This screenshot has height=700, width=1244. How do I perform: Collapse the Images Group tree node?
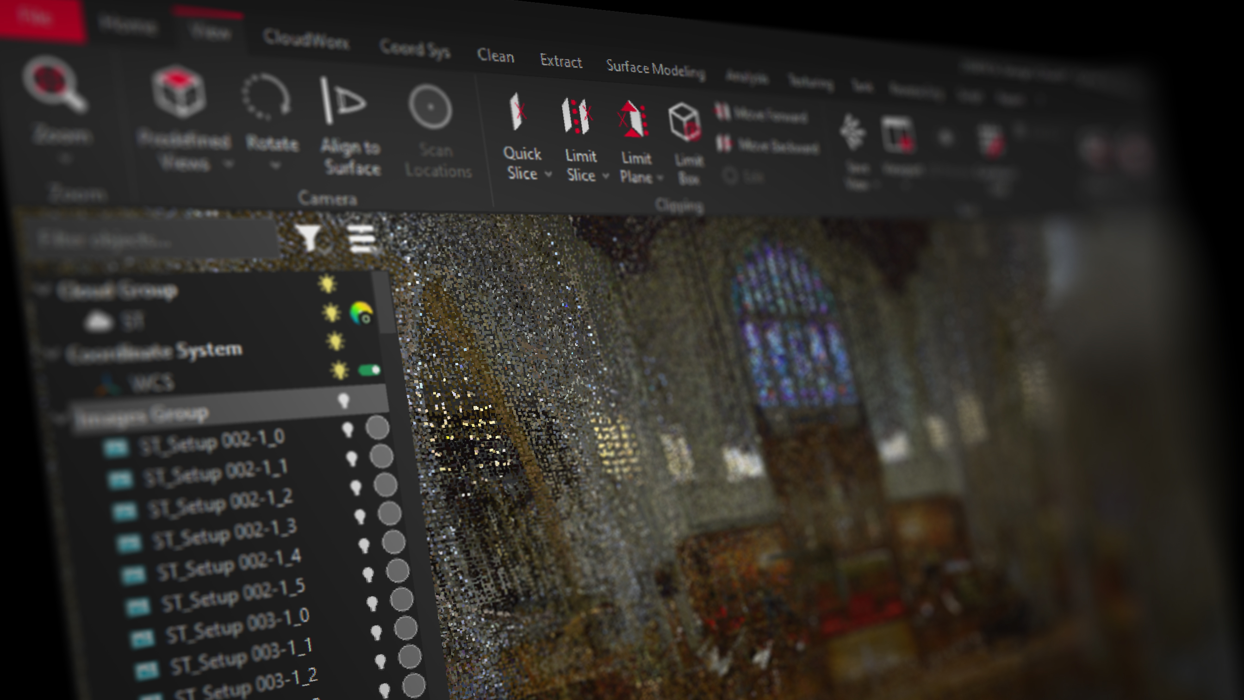61,419
